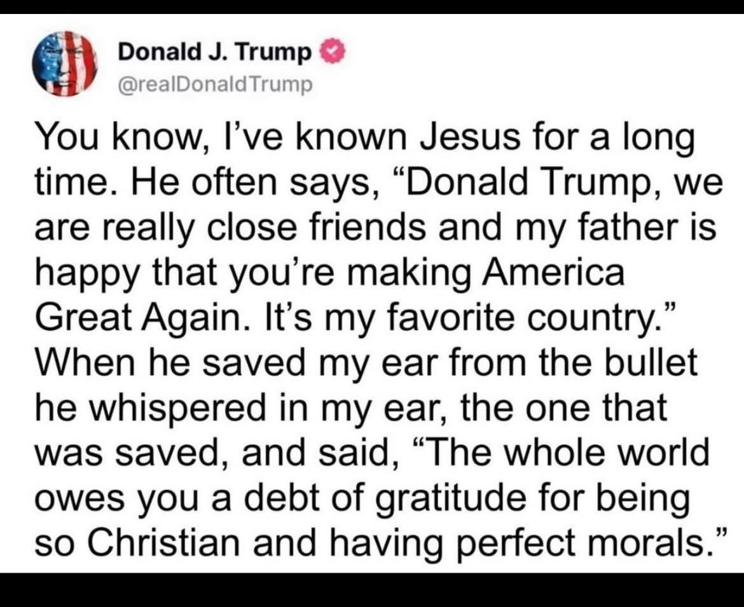Click the black bar below the post

point(372,590)
